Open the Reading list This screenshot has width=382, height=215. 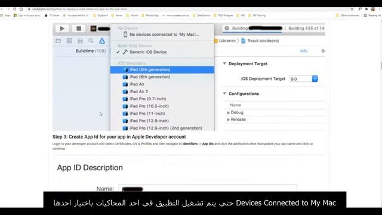click(x=372, y=16)
